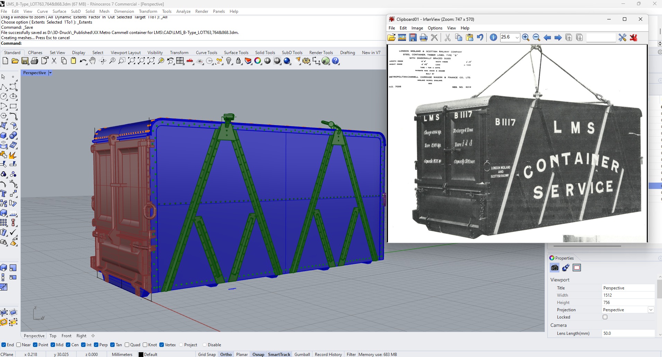The height and width of the screenshot is (357, 662).
Task: Switch to the Solid Tools tab
Action: click(265, 52)
